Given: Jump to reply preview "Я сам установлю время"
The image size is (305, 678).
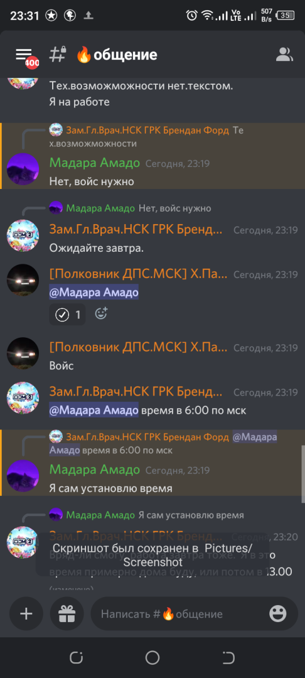Looking at the screenshot, I should 146,515.
